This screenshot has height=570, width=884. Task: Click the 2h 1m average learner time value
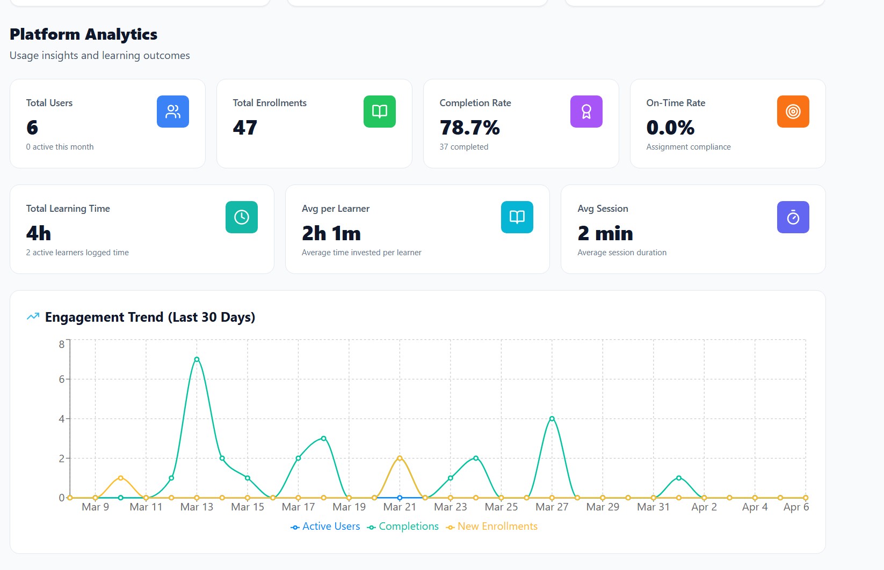(331, 234)
